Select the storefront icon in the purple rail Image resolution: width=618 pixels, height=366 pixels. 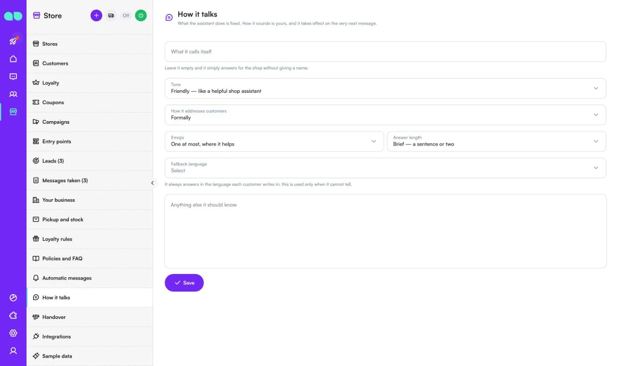13,112
